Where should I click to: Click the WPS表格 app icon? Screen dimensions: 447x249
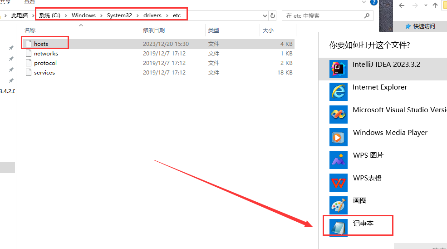click(339, 183)
